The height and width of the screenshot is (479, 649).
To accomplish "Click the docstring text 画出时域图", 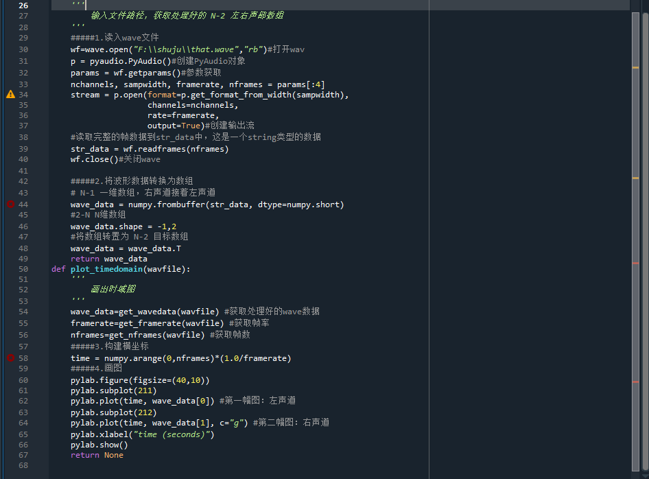I will click(x=113, y=289).
